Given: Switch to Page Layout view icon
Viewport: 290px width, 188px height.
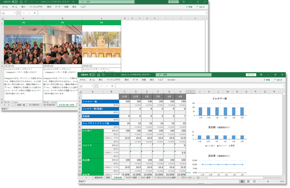Looking at the screenshot, I should (x=248, y=181).
